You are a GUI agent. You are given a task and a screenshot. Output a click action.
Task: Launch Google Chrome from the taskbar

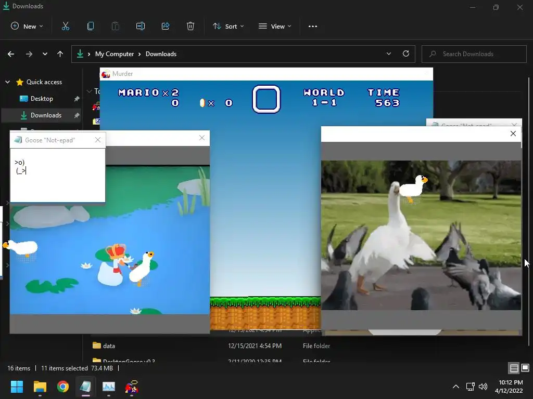click(x=63, y=387)
